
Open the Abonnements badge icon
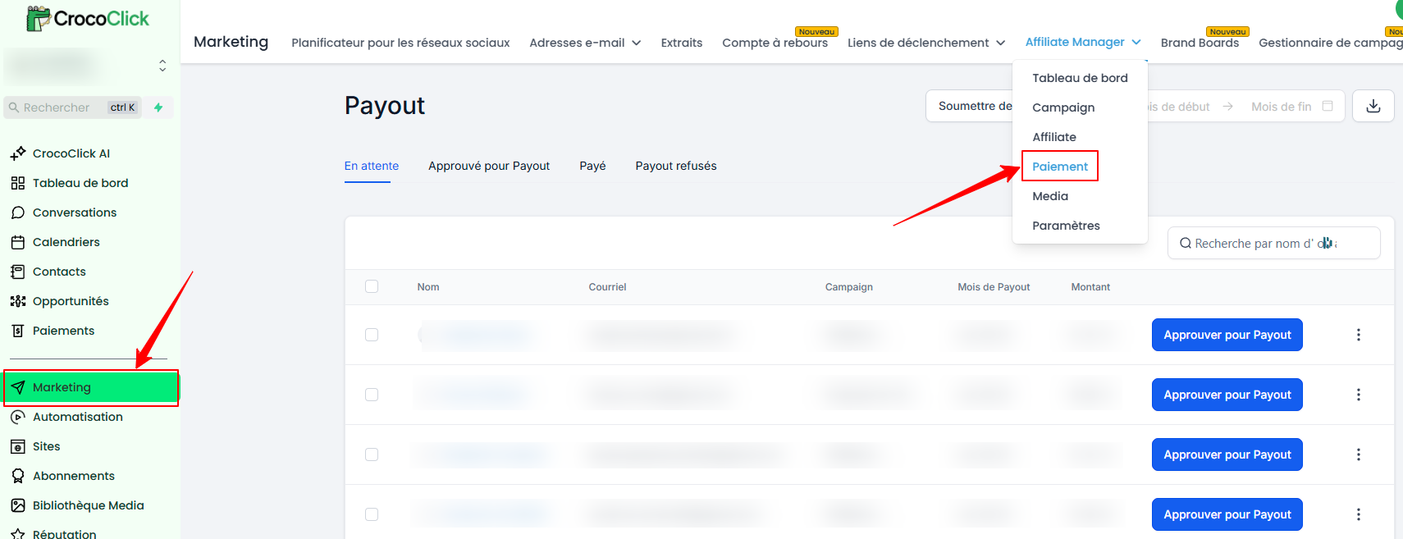click(x=18, y=476)
